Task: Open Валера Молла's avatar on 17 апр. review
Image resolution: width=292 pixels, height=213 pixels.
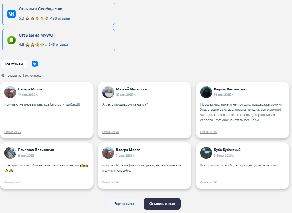Action: (10, 92)
